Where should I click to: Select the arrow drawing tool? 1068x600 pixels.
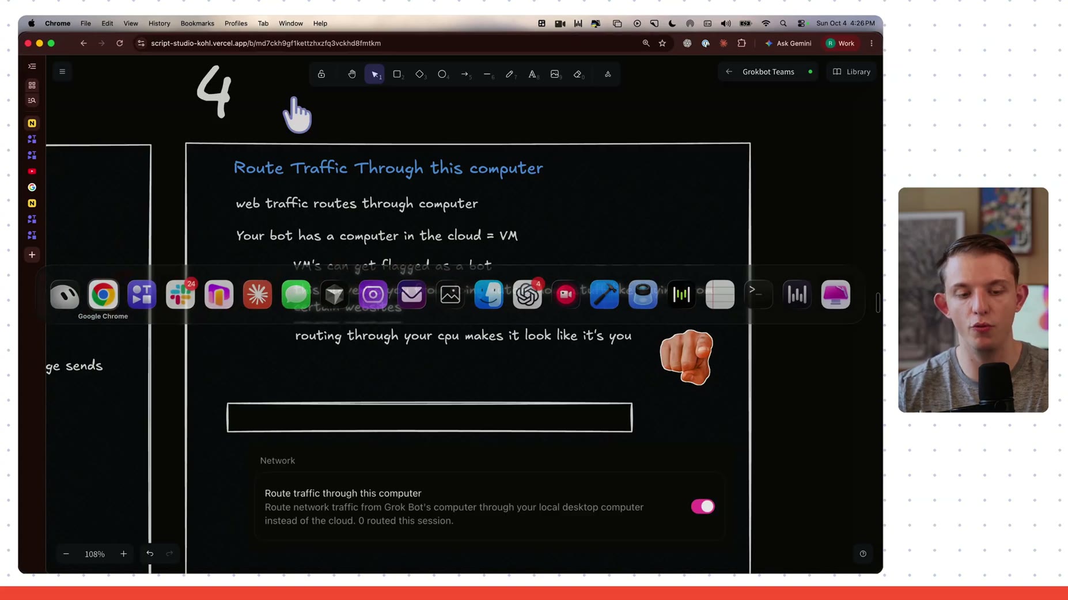pos(465,74)
